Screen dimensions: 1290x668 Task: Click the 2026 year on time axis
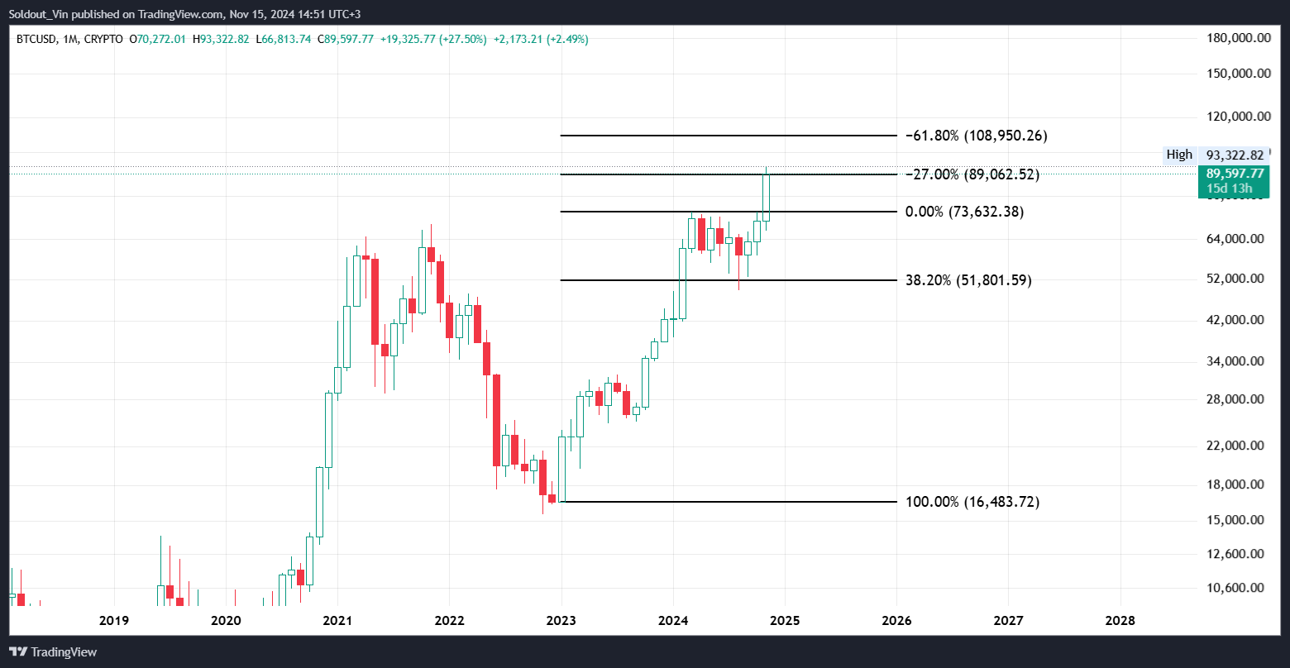point(896,620)
